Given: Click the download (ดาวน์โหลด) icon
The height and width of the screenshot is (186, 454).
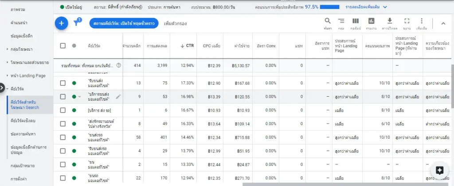Looking at the screenshot, I should click(x=390, y=21).
